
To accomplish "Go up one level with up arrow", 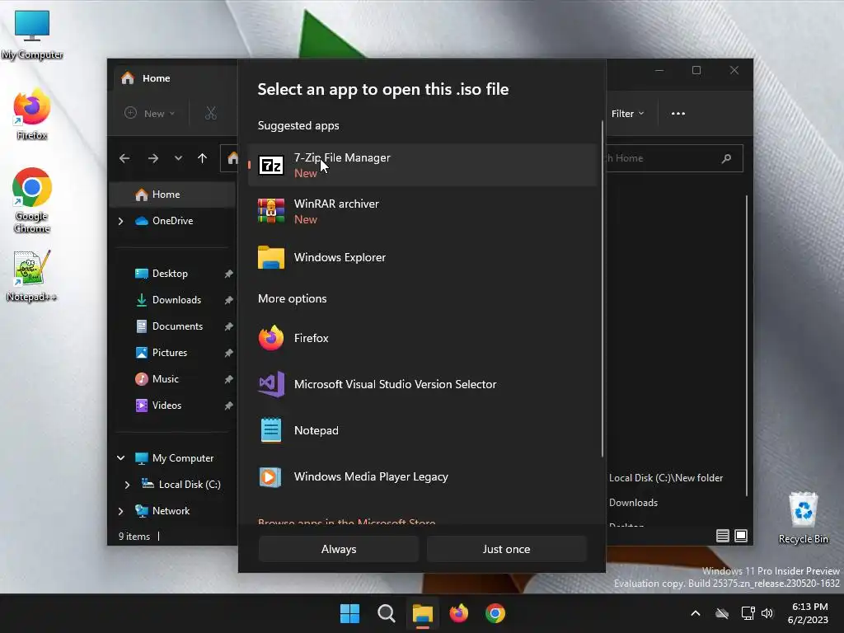I will pos(203,158).
